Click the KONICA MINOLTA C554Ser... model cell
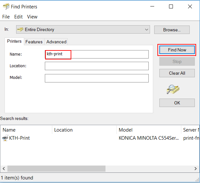 tap(149, 138)
